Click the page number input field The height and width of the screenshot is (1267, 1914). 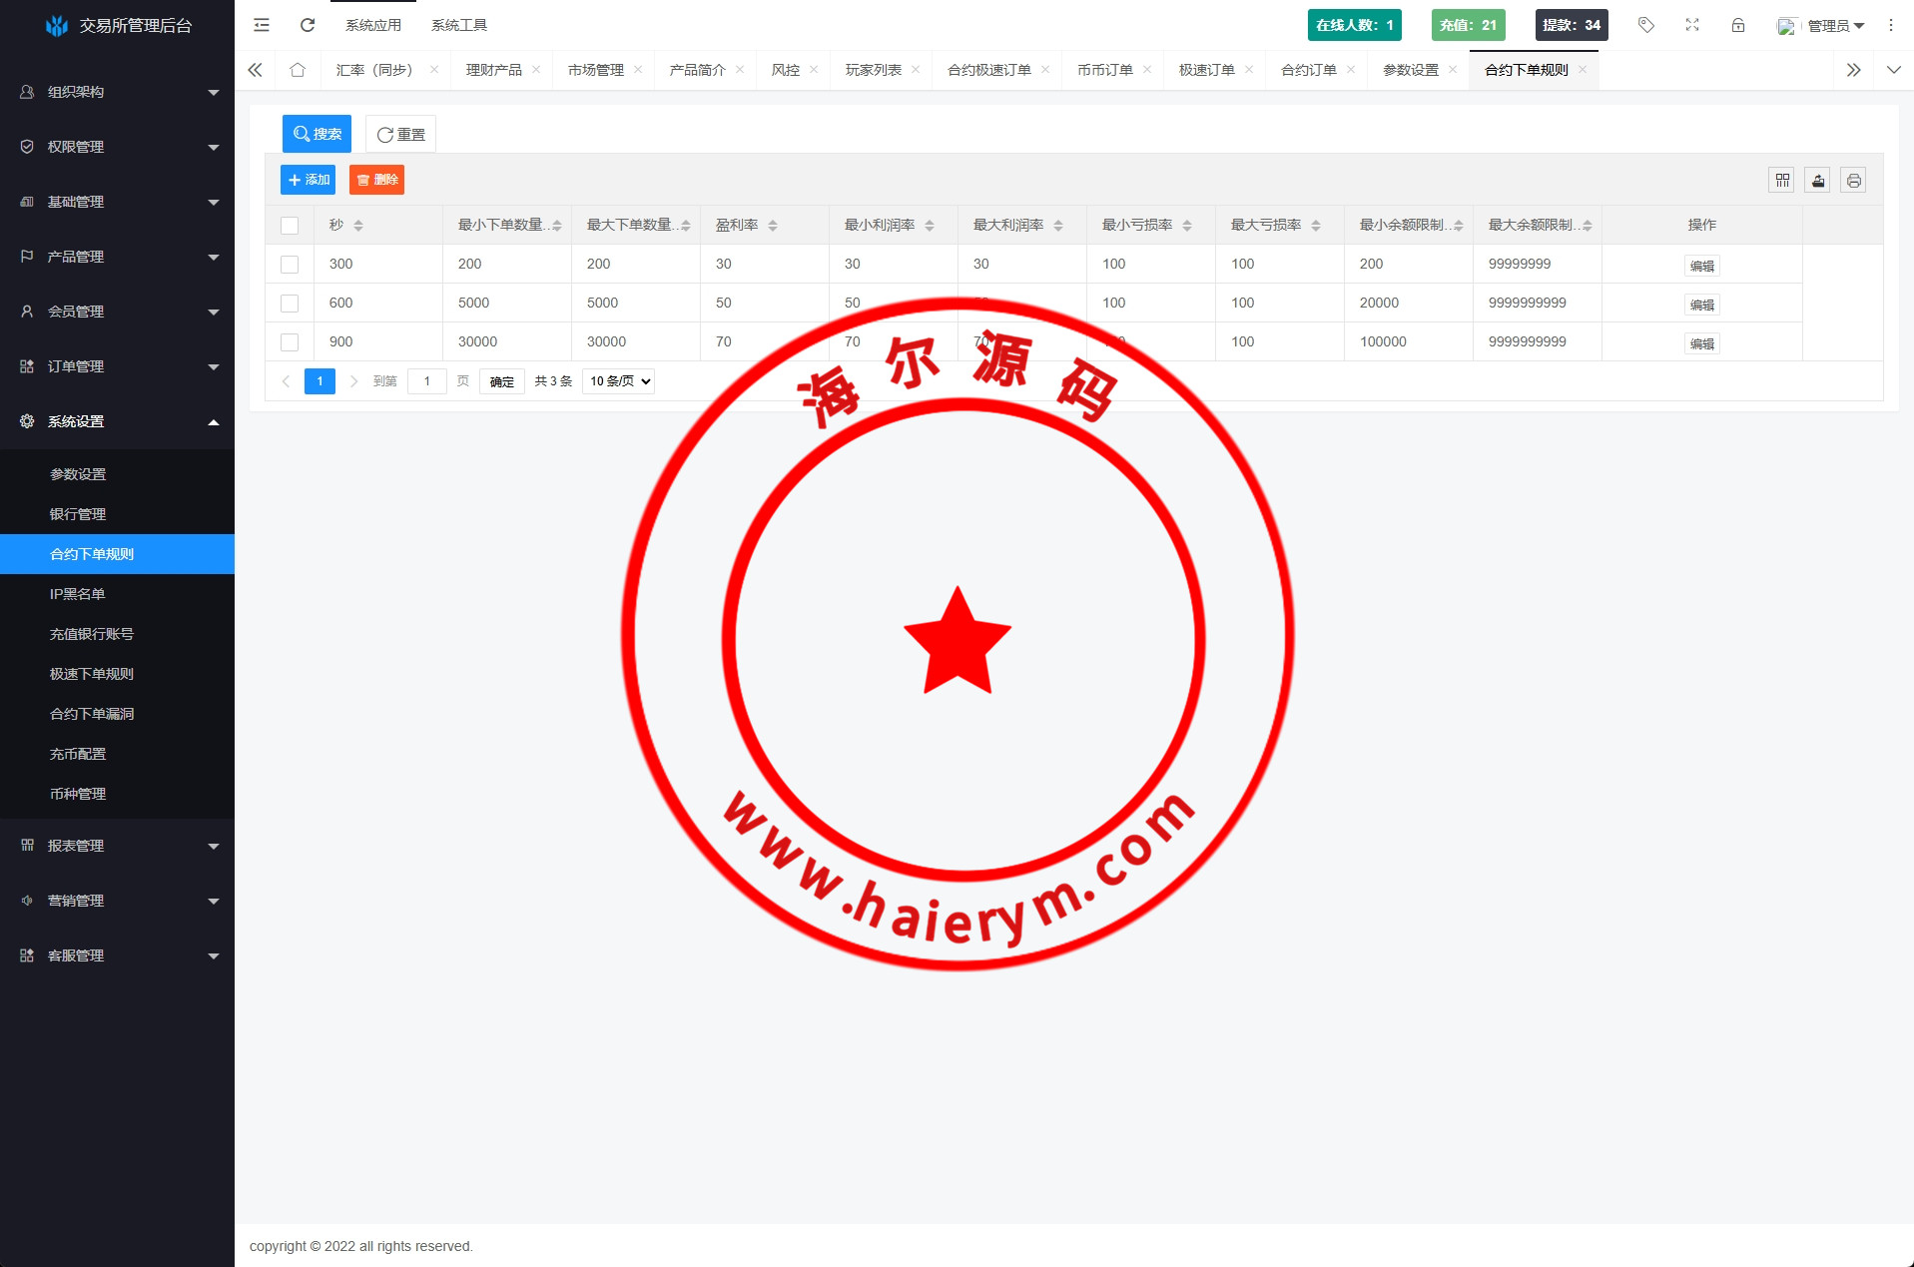click(427, 381)
